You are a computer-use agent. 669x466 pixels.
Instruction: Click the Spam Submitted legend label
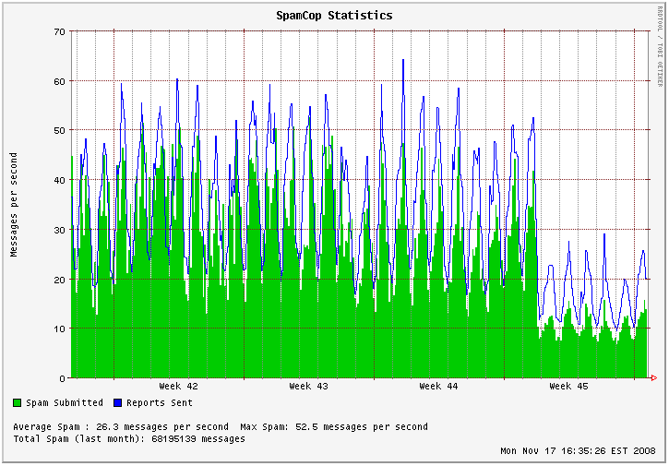(65, 403)
